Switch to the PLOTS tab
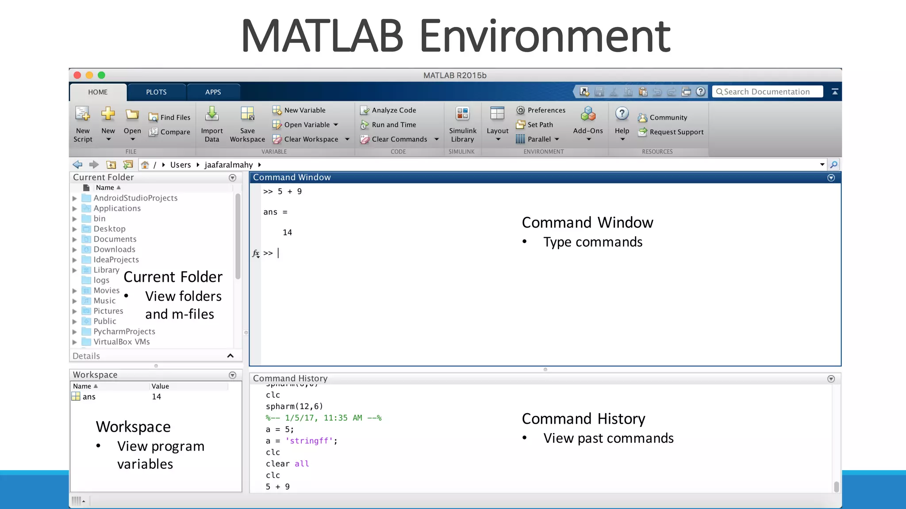This screenshot has width=906, height=509. [x=157, y=92]
